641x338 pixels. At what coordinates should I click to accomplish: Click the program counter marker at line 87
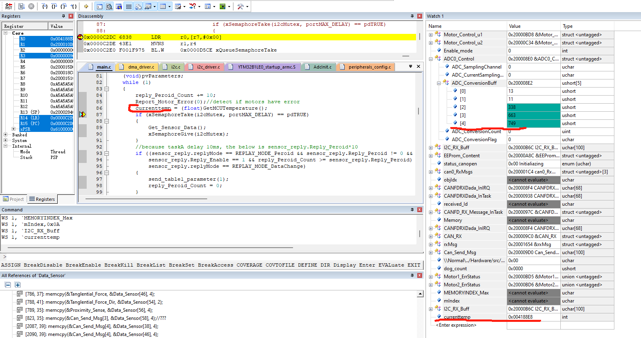[x=82, y=115]
